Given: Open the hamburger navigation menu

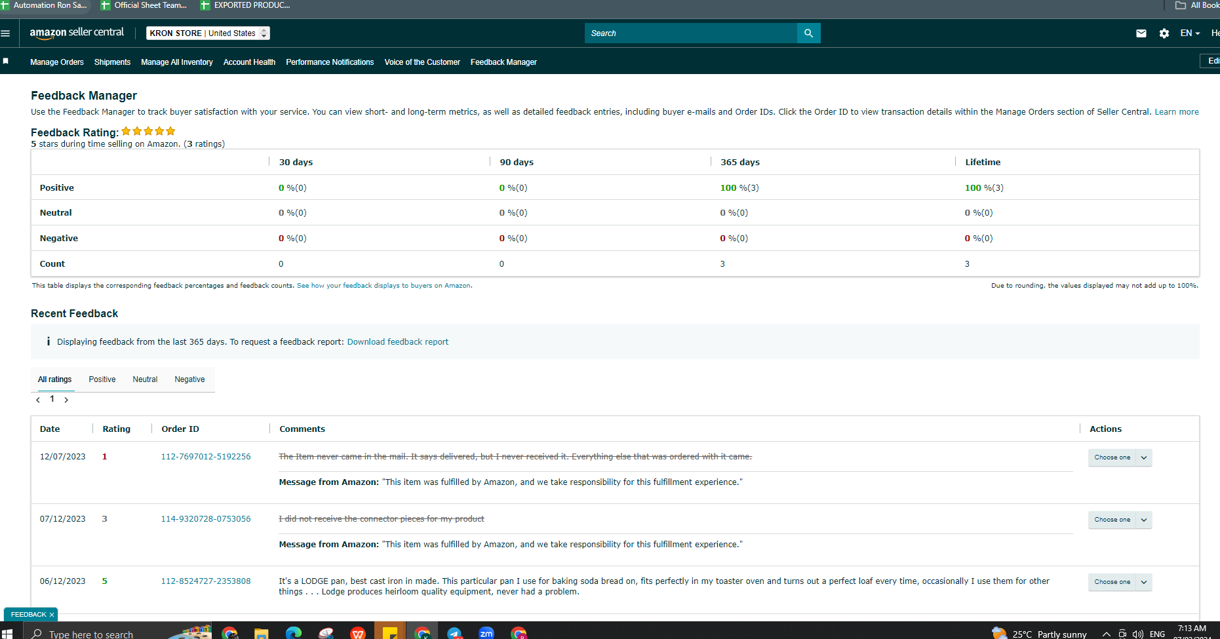Looking at the screenshot, I should point(5,33).
